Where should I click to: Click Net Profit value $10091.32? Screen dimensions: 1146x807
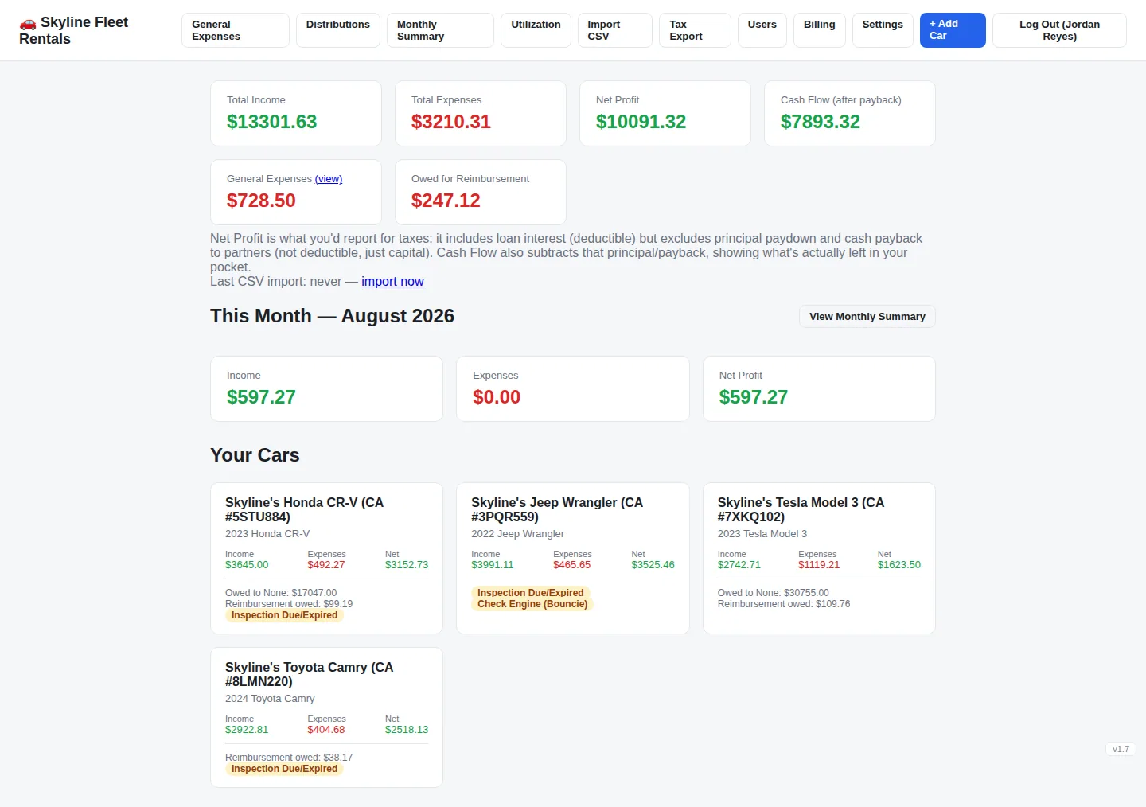[x=641, y=122]
